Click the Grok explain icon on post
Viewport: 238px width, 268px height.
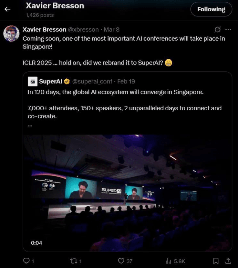click(217, 30)
